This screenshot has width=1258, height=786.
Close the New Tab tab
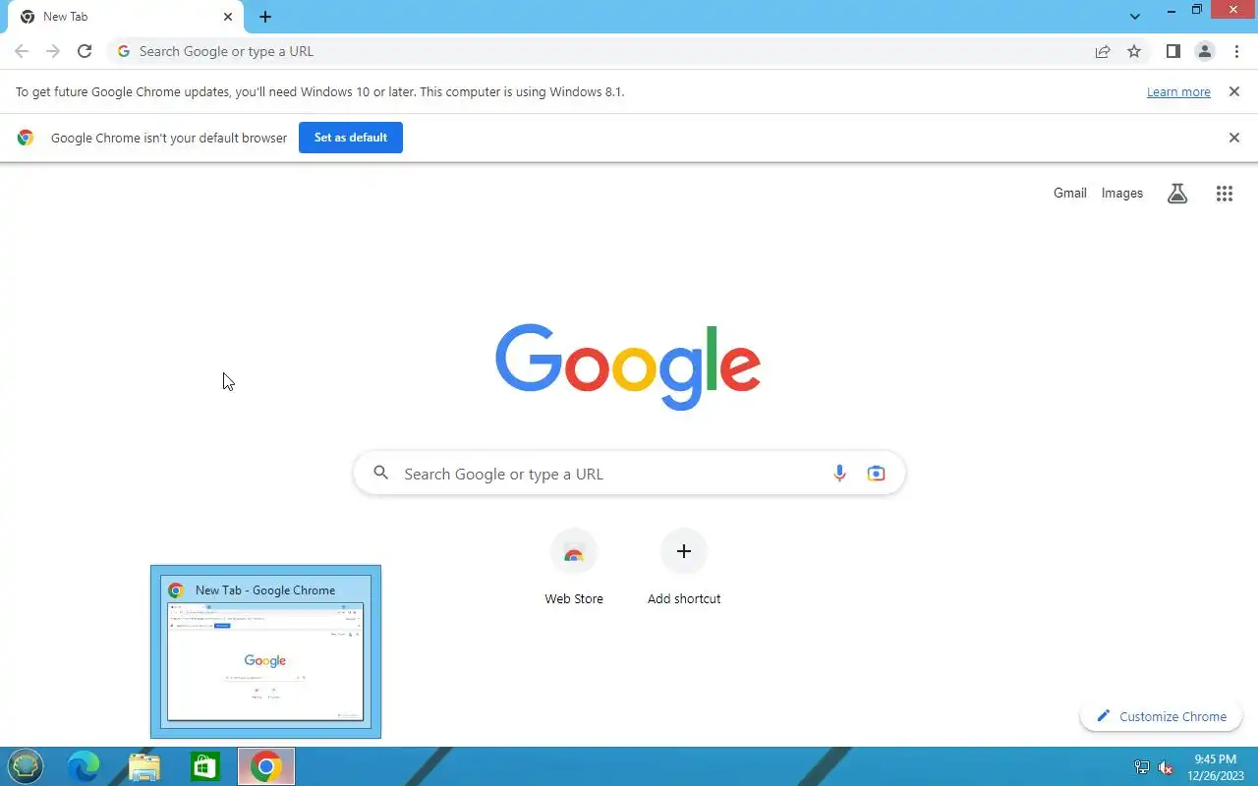coord(228,17)
